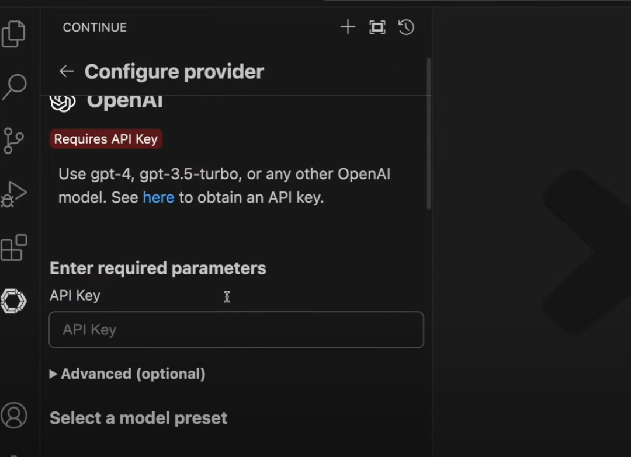
Task: Collapse the Select a model preset section
Action: (138, 417)
